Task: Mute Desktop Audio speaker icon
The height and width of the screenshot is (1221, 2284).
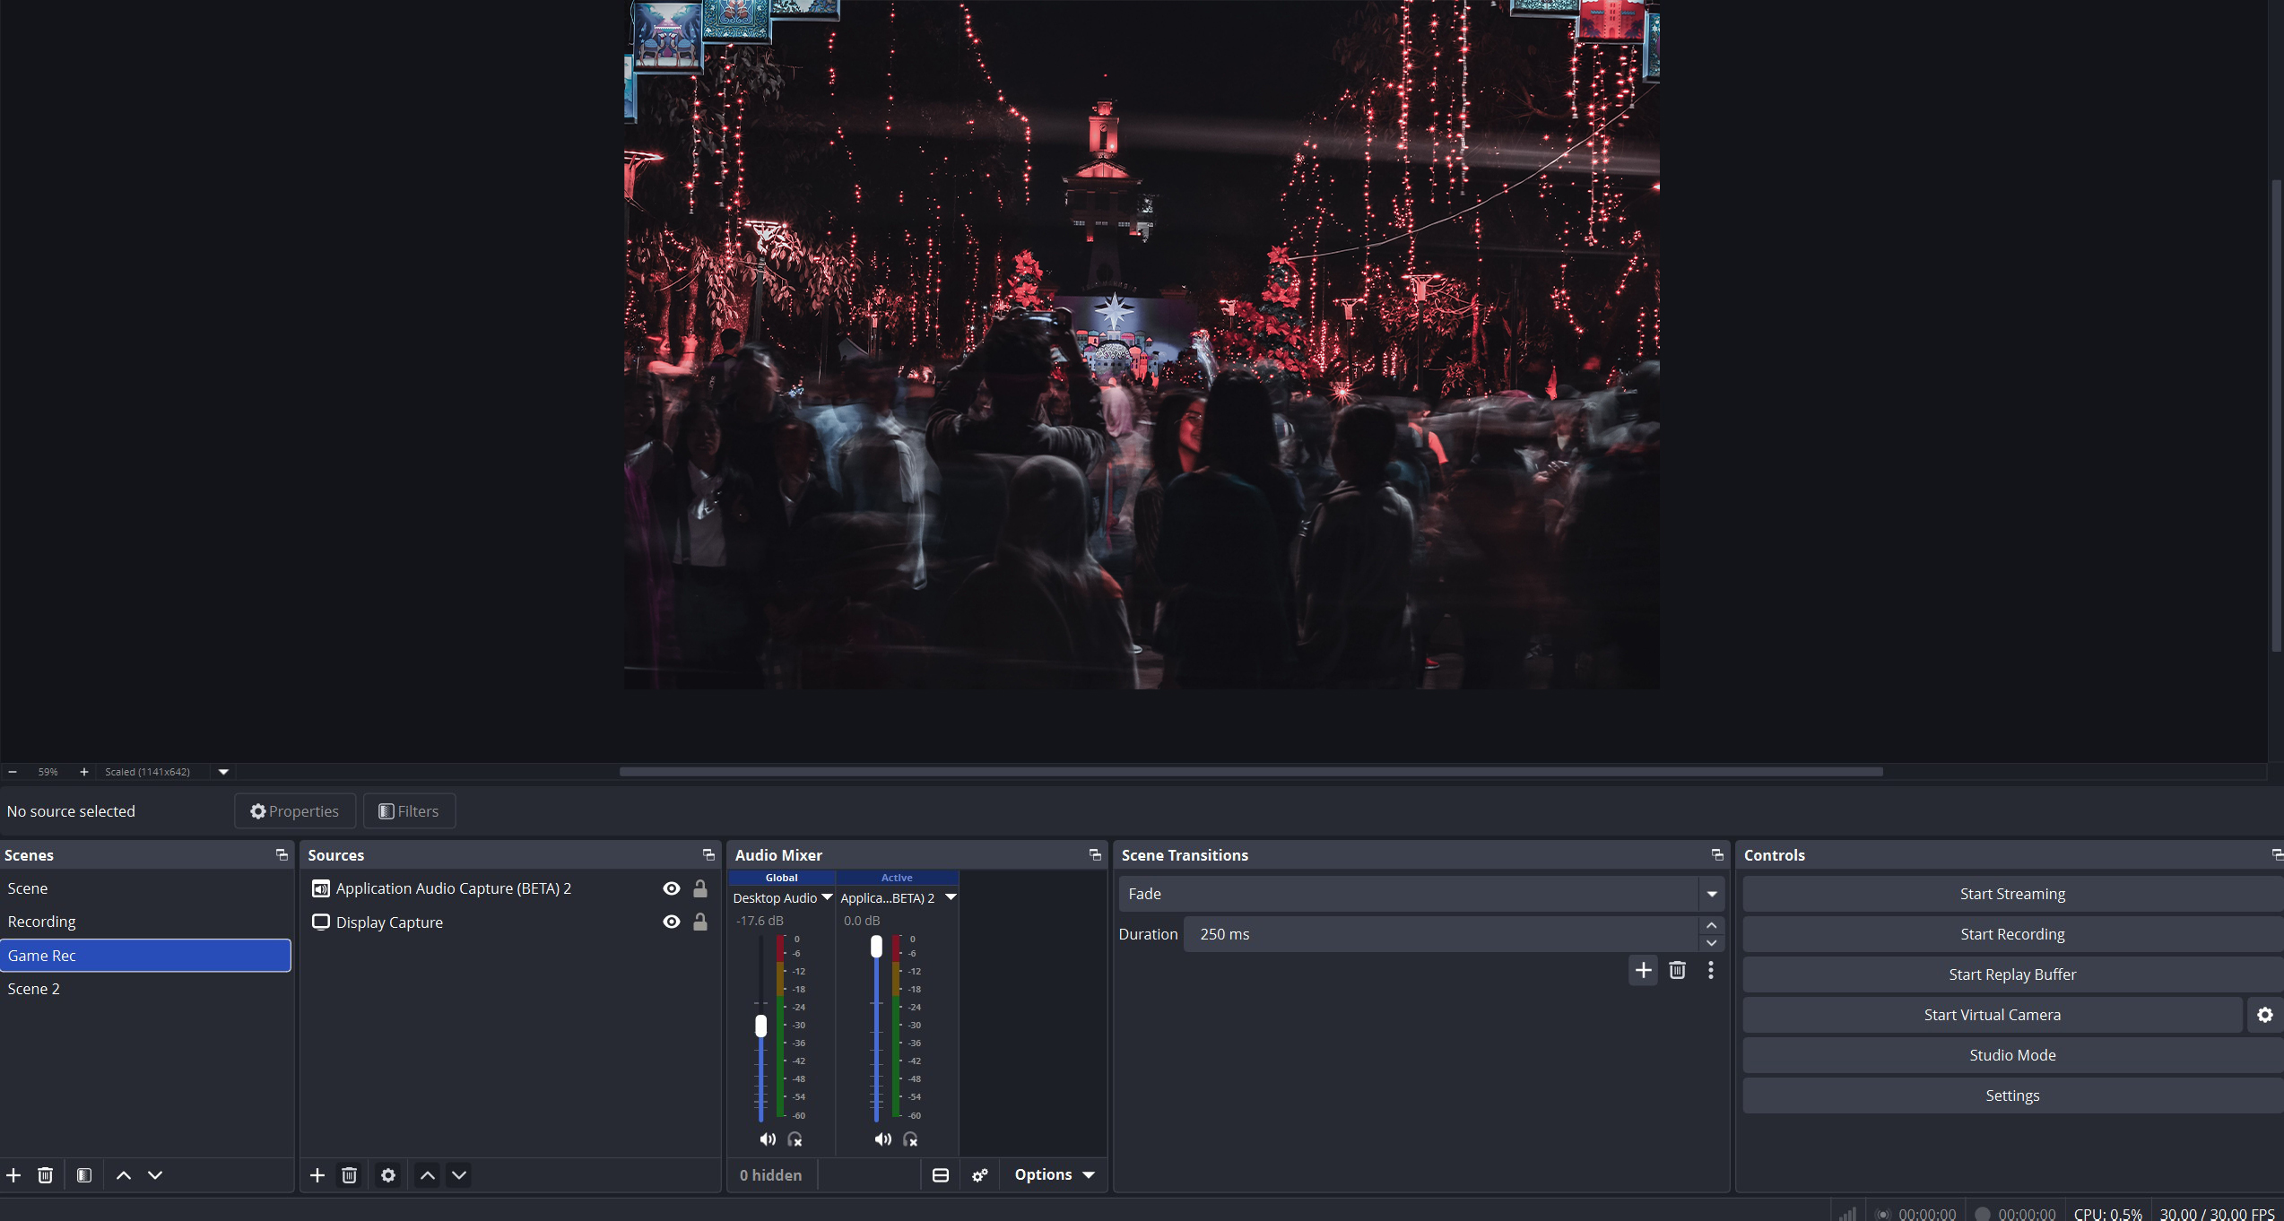Action: [x=768, y=1139]
